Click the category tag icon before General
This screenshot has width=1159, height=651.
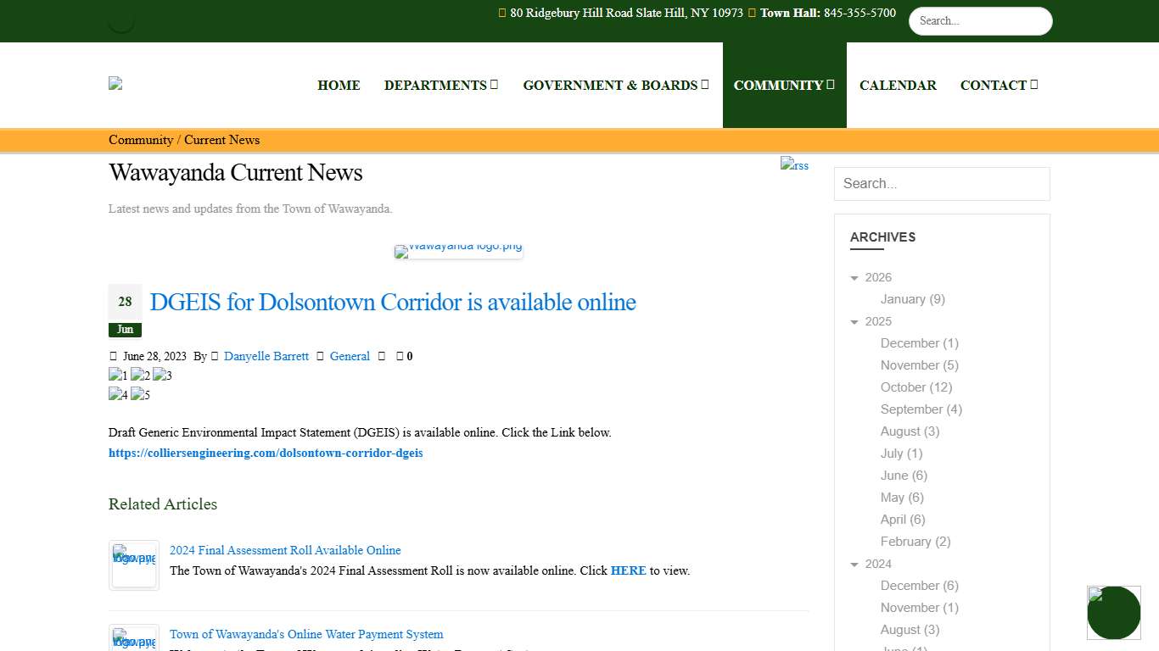tap(319, 356)
